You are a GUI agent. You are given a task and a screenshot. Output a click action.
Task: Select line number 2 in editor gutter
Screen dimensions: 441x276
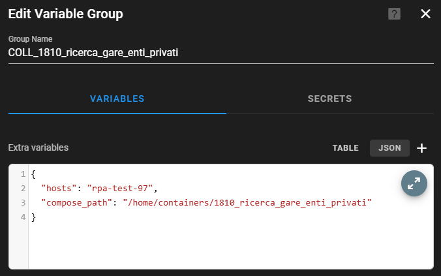pos(23,189)
